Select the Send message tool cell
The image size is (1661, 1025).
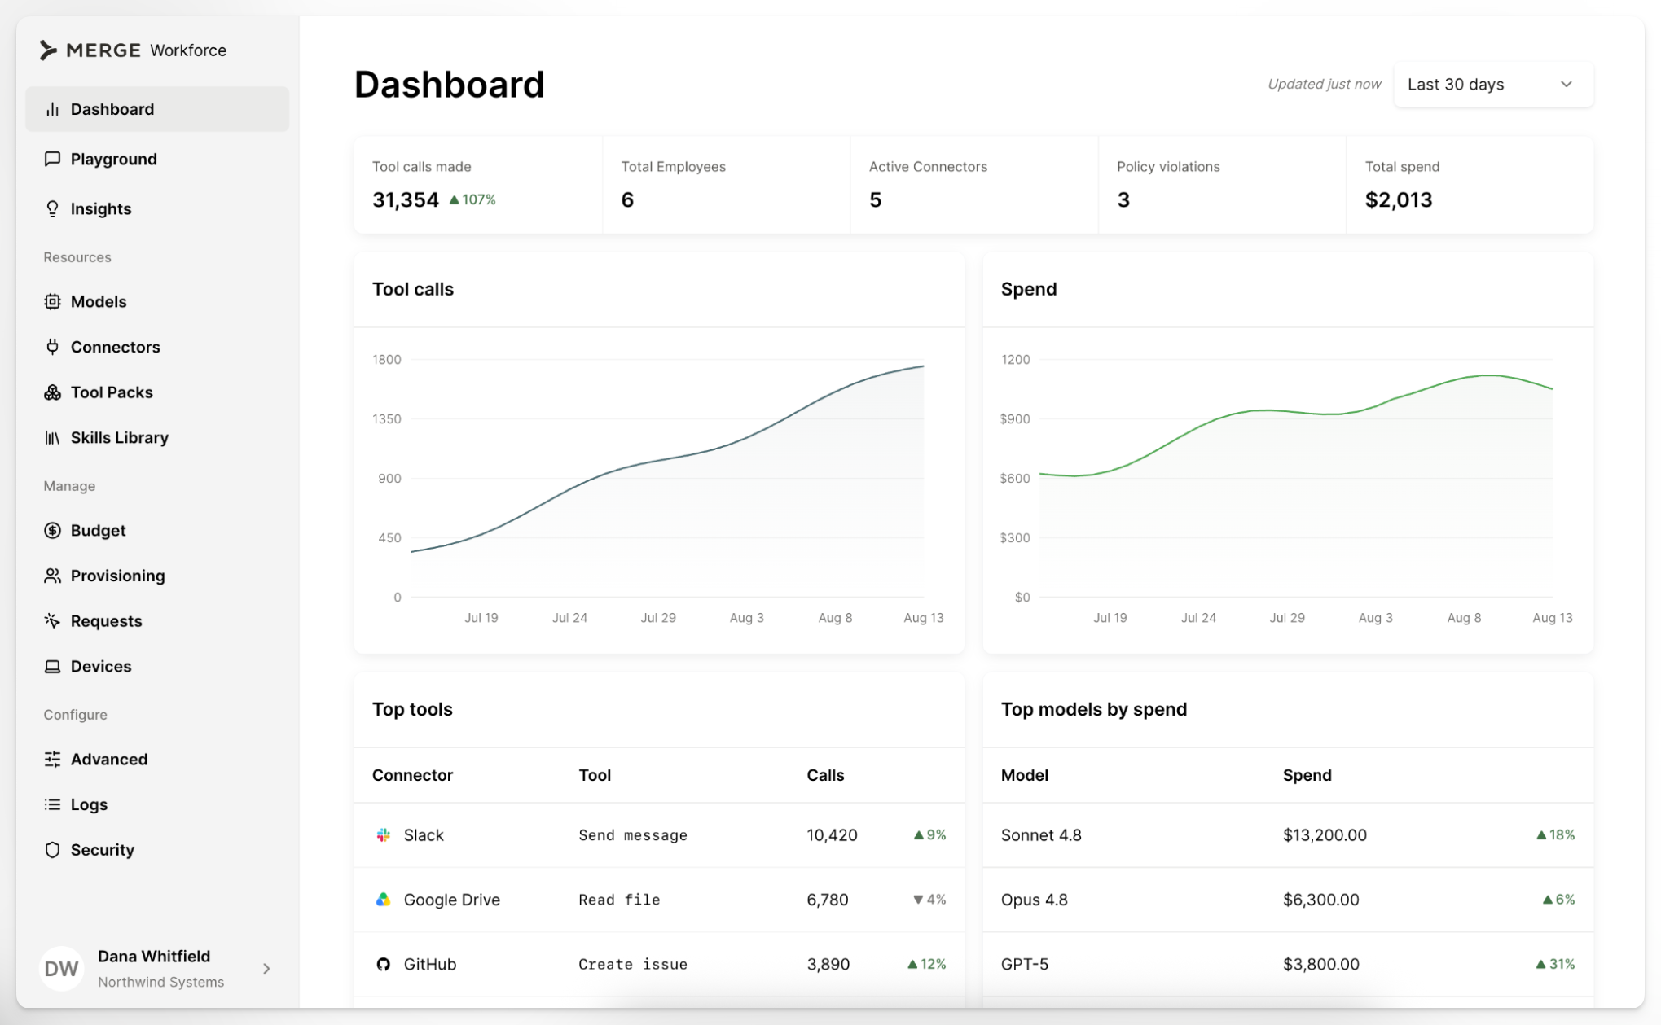click(633, 835)
